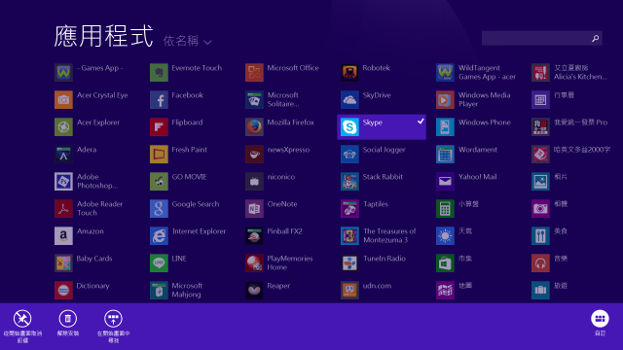Image resolution: width=623 pixels, height=350 pixels.
Task: Open the 小算盤 calculator icon
Action: [445, 208]
